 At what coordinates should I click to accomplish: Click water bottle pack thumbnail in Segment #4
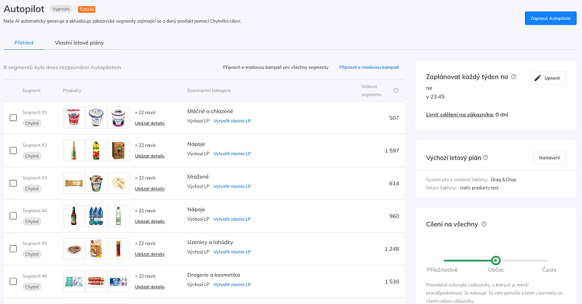tap(96, 216)
